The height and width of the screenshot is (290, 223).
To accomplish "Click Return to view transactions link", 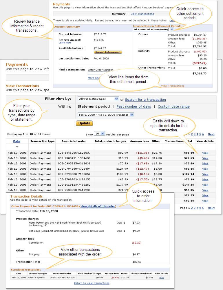I will (x=92, y=283).
